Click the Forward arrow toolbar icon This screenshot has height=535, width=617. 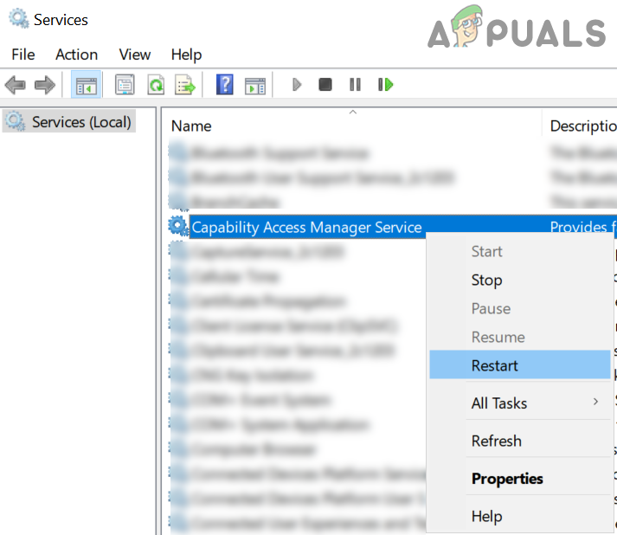[44, 85]
